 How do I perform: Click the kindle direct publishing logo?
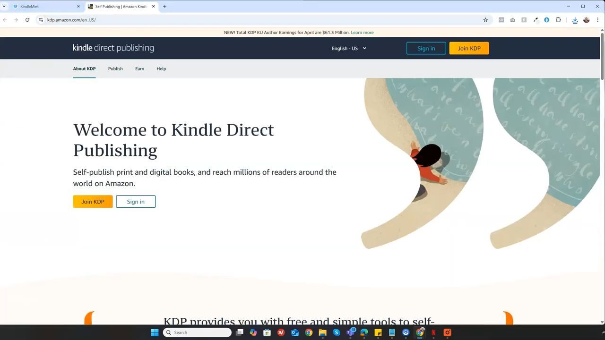113,48
